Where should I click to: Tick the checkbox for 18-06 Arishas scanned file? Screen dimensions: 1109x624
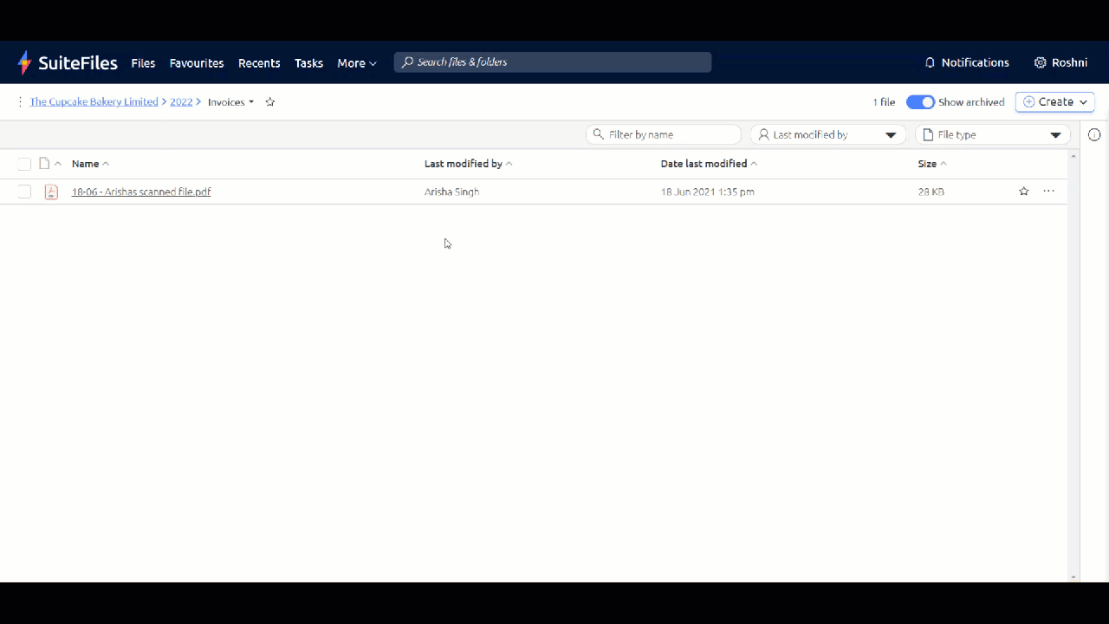(24, 192)
